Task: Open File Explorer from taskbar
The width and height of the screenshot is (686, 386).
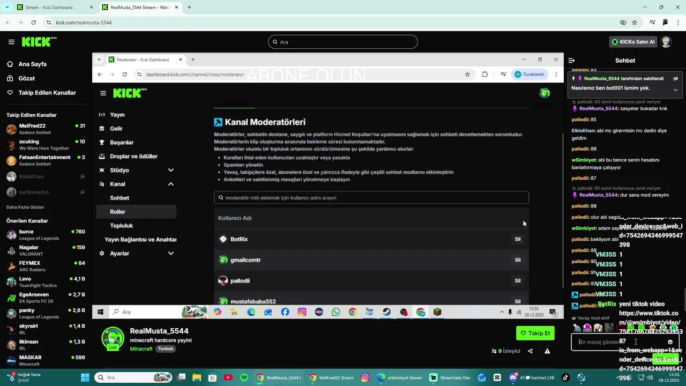Action: click(197, 377)
